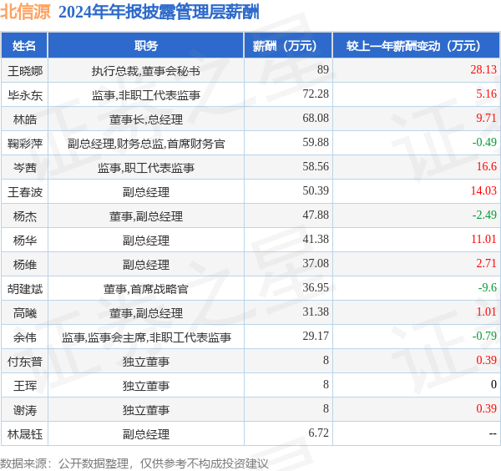The image size is (501, 471).
Task: Click salary change 1.01
Action: tap(486, 311)
